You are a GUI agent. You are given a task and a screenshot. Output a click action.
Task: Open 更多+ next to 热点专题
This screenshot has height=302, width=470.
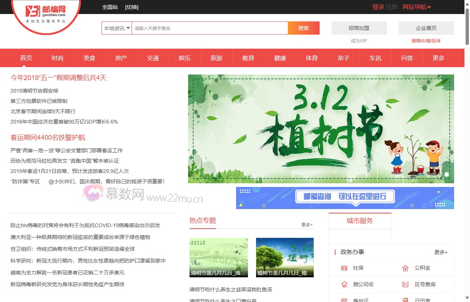click(x=307, y=224)
